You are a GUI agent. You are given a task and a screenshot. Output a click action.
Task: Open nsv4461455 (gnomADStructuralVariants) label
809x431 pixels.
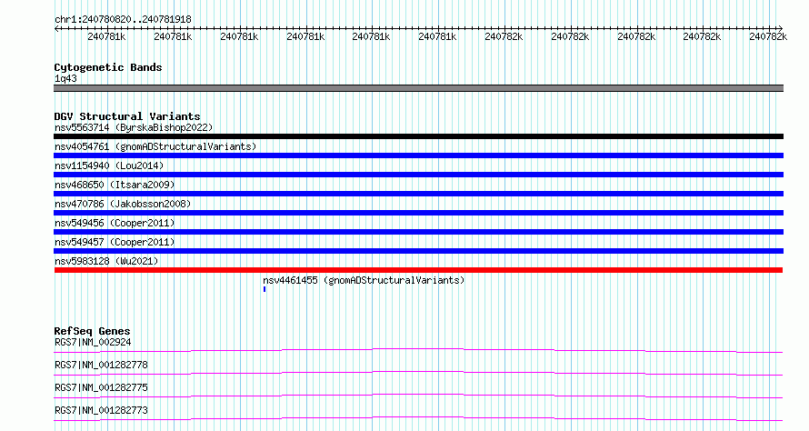(x=364, y=280)
